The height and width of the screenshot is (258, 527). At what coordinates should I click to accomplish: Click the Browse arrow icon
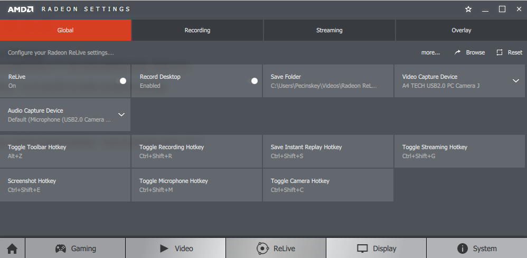coord(457,52)
